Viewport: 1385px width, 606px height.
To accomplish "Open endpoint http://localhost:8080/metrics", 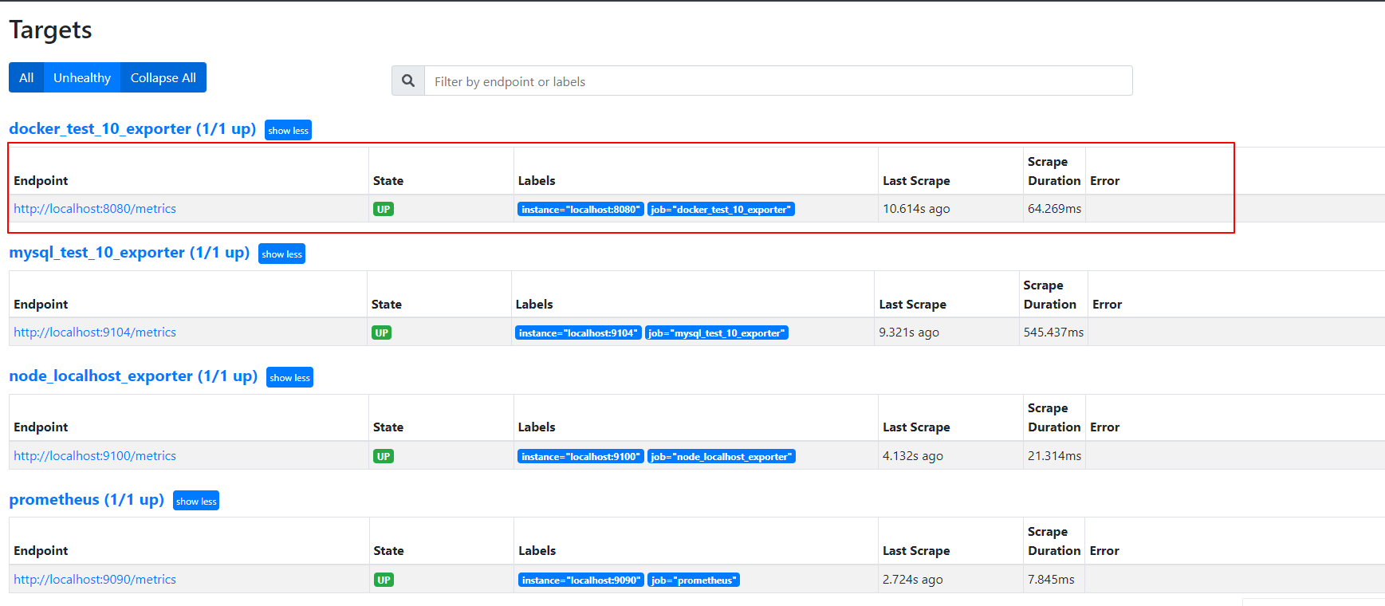I will click(x=95, y=208).
